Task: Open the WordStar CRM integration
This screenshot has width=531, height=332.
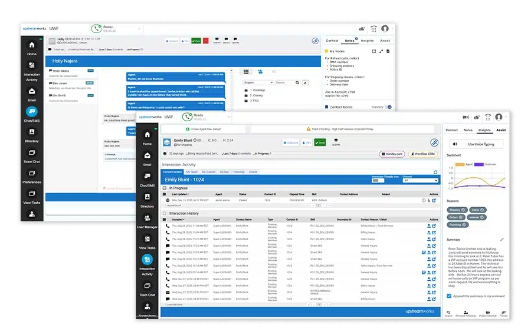Action: (x=424, y=154)
